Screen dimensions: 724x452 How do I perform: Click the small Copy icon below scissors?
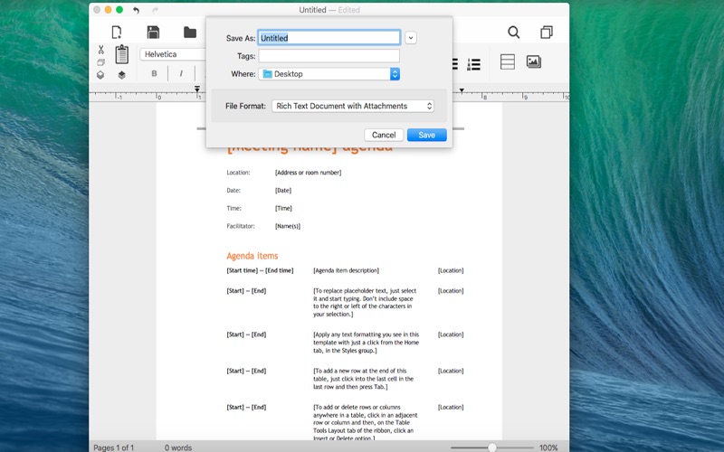(x=100, y=62)
